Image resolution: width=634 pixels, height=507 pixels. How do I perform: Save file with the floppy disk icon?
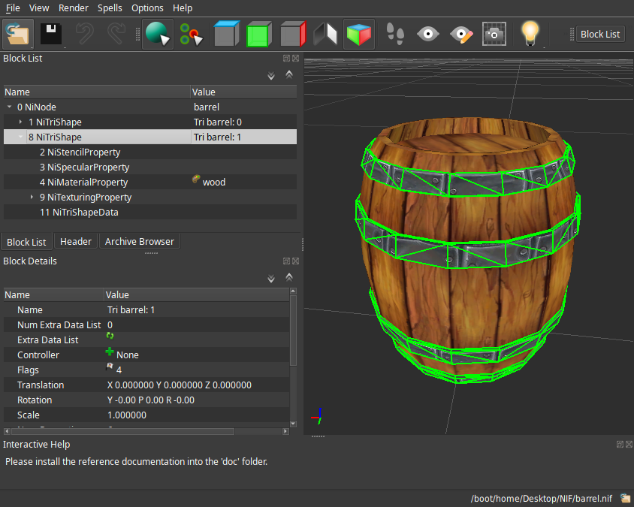[51, 34]
